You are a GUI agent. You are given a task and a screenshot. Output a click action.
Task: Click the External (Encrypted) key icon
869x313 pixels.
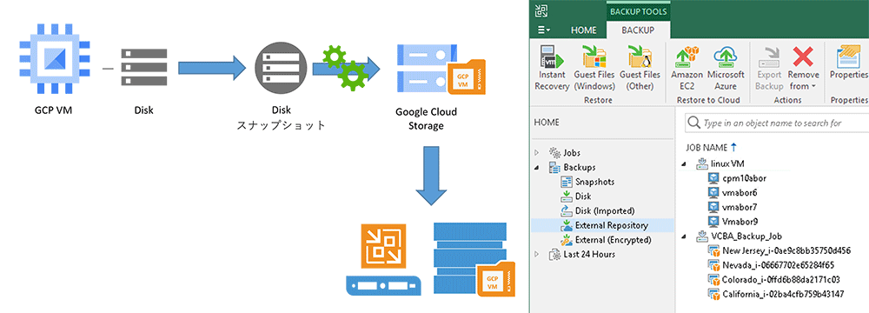567,240
